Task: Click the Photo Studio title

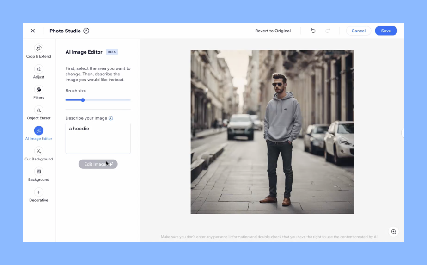Action: (65, 31)
